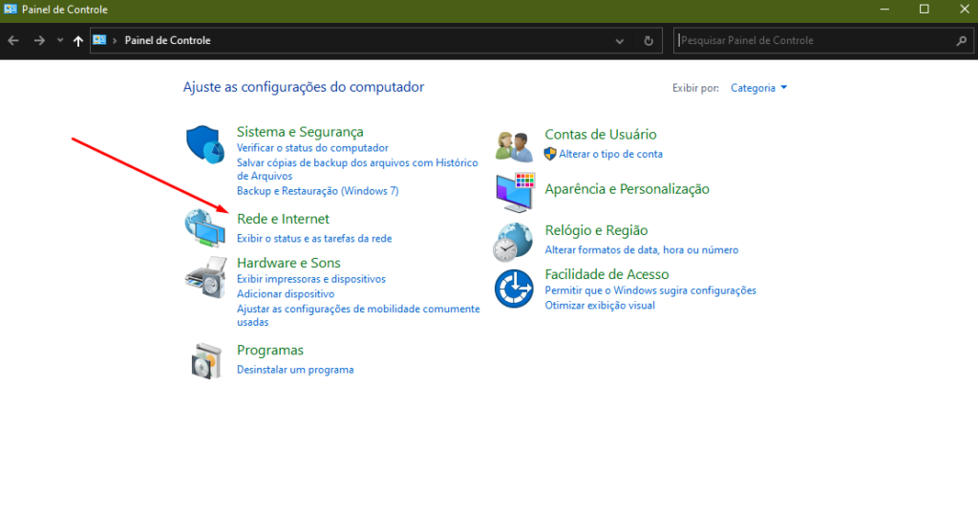Image resolution: width=978 pixels, height=514 pixels.
Task: Open Programas category
Action: (x=270, y=350)
